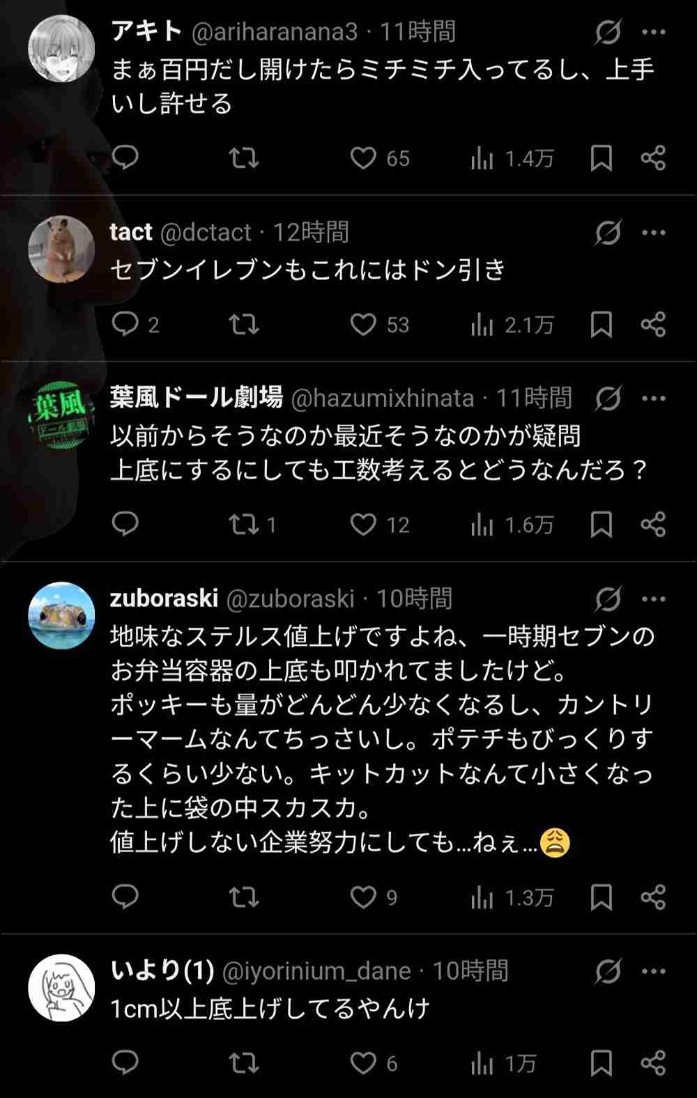The image size is (697, 1098).
Task: Open more options on アキト's tweet
Action: tap(653, 32)
